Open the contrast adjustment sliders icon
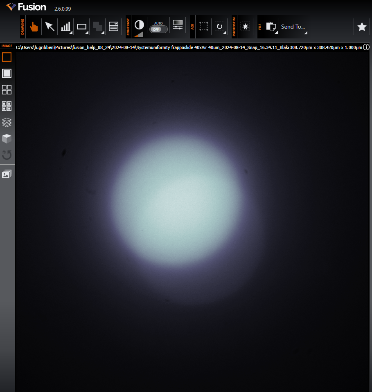This screenshot has height=392, width=372. (178, 25)
